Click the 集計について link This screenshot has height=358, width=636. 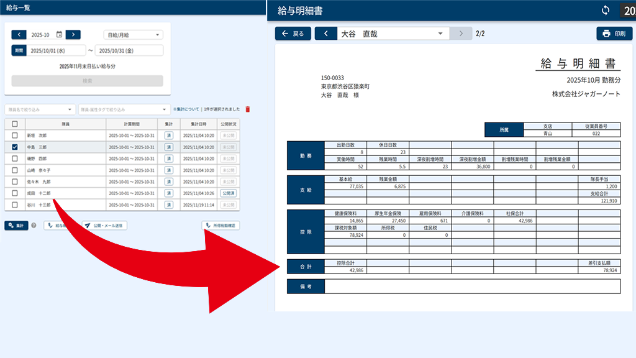click(x=186, y=109)
